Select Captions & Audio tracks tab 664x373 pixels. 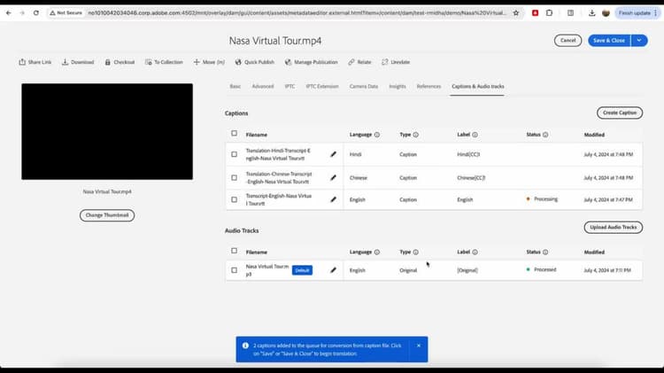(x=478, y=87)
